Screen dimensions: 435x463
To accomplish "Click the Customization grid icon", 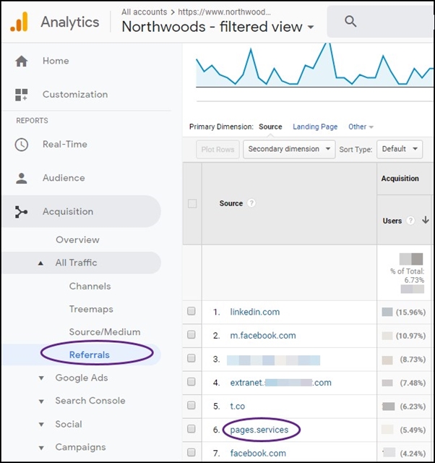I will (x=22, y=95).
